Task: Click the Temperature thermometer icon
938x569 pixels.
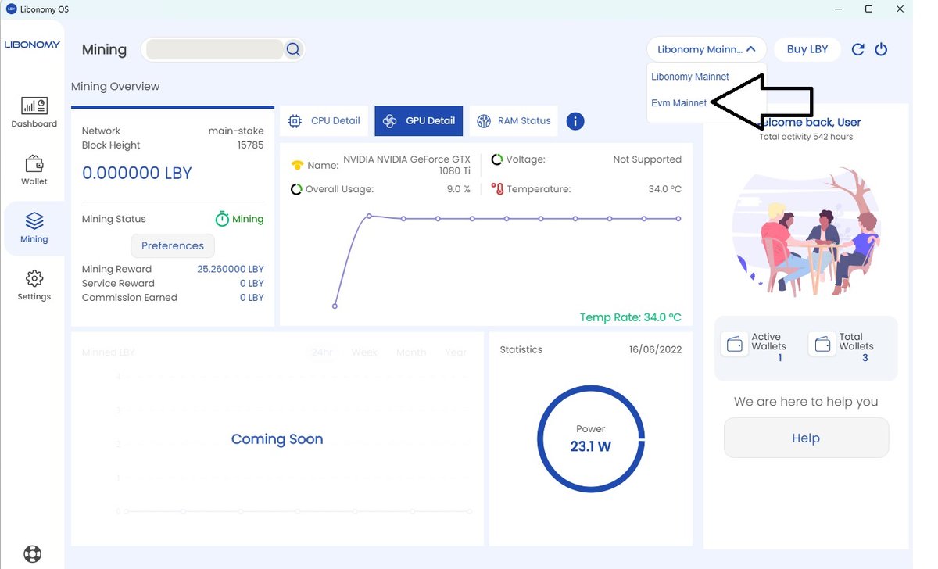Action: pyautogui.click(x=497, y=189)
